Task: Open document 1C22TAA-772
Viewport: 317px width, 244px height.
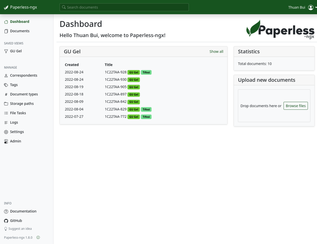Action: pos(115,116)
